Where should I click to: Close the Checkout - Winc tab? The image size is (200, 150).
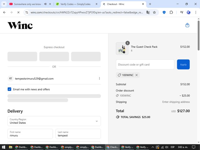point(143,4)
